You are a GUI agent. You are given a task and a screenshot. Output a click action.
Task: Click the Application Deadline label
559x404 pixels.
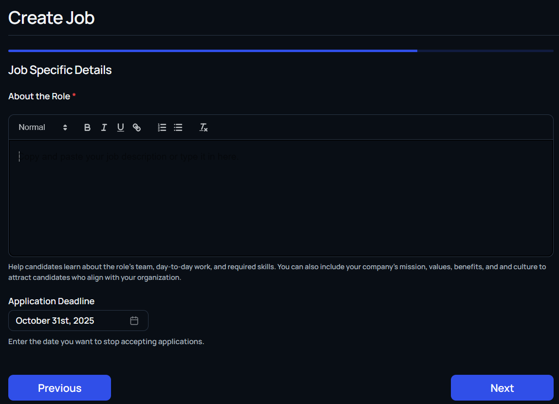pos(51,301)
